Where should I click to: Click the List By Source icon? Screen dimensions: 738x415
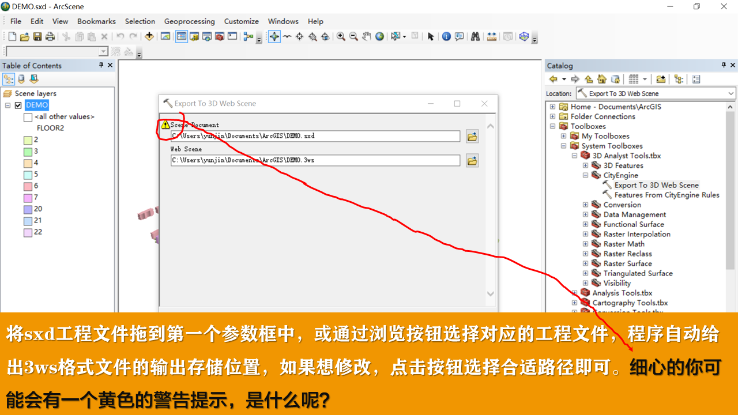click(21, 79)
